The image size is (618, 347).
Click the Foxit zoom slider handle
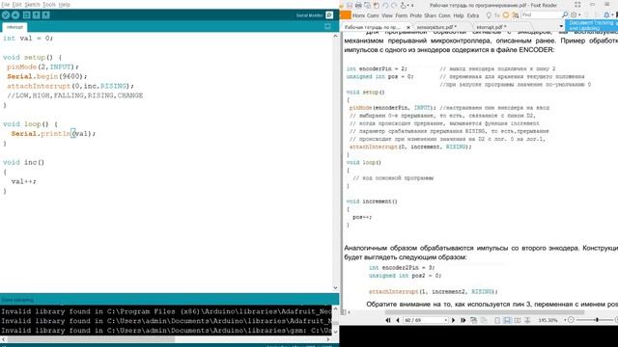(x=597, y=320)
